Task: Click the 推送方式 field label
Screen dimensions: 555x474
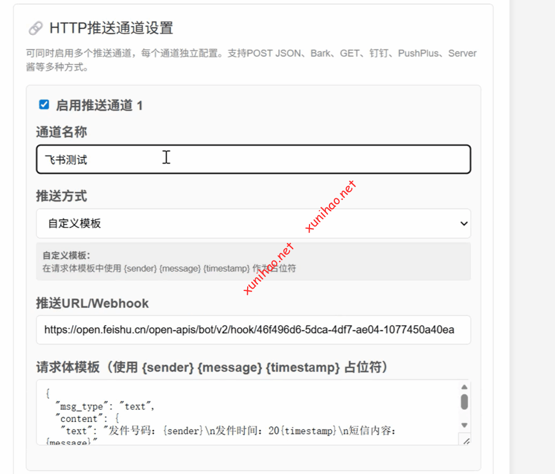Action: pos(61,196)
